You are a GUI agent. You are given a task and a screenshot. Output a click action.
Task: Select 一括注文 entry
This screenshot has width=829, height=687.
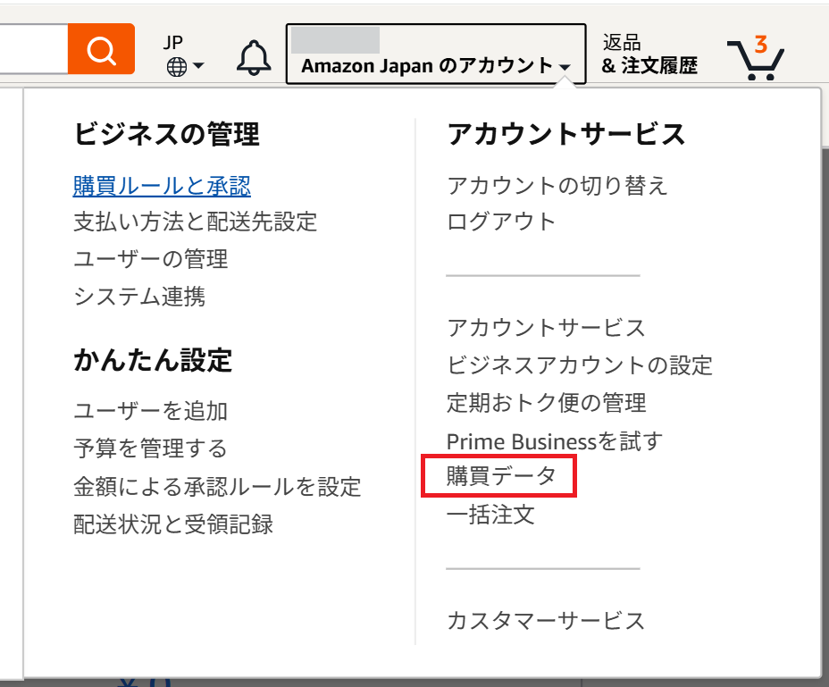pos(490,515)
